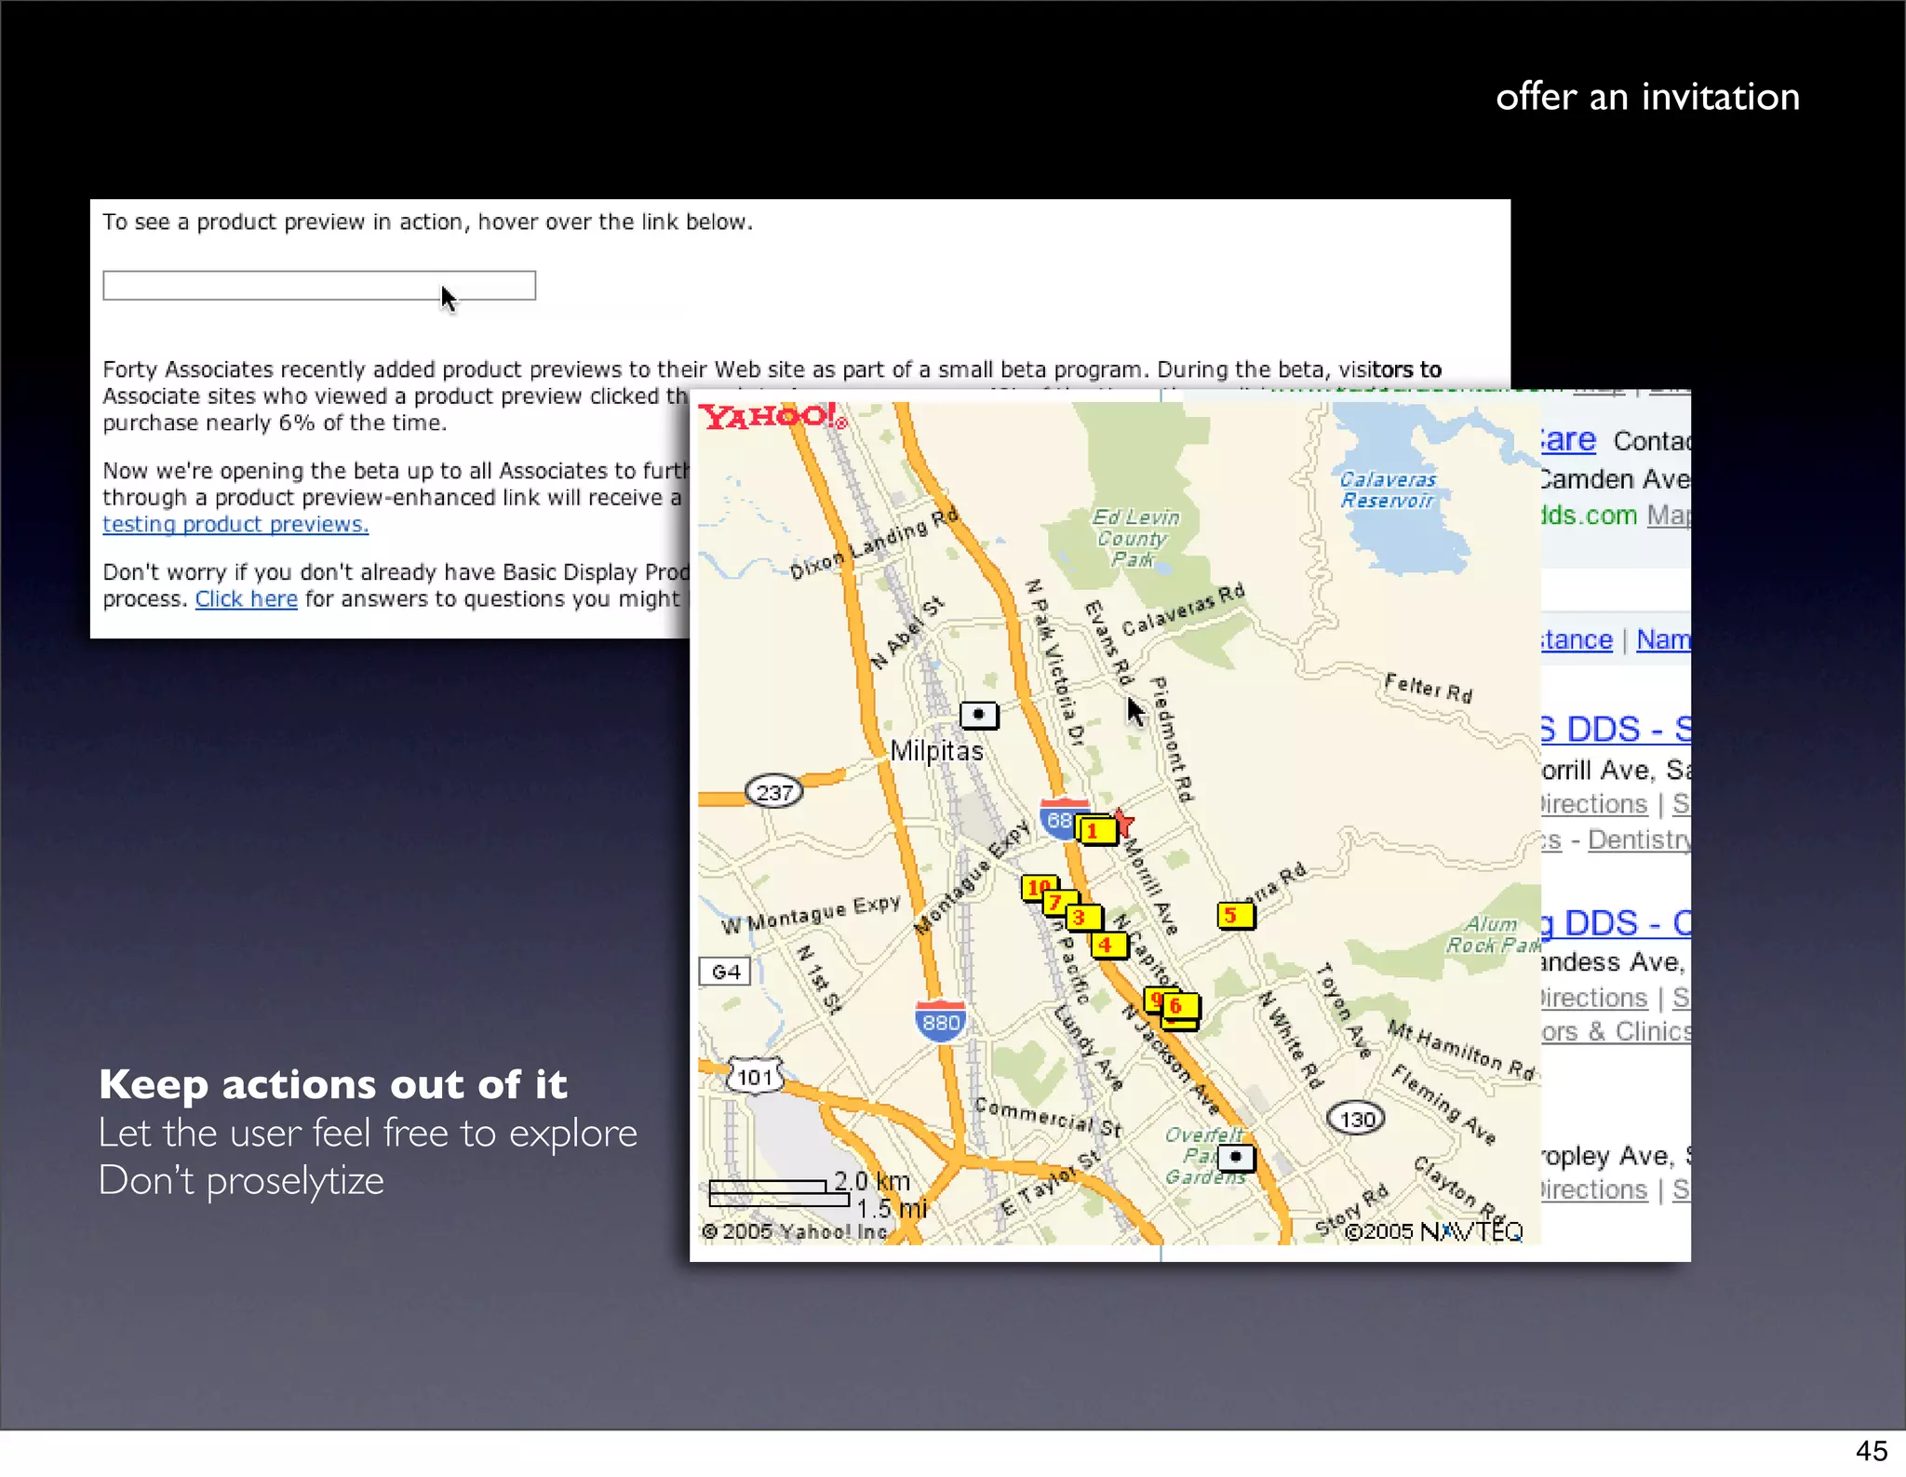
Task: Select map marker number 4
Action: 1110,947
